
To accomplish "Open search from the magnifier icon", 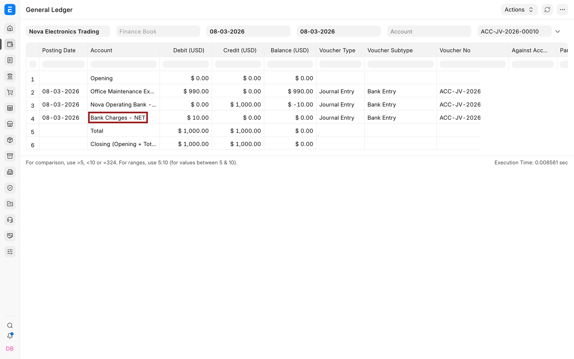I will (10, 326).
